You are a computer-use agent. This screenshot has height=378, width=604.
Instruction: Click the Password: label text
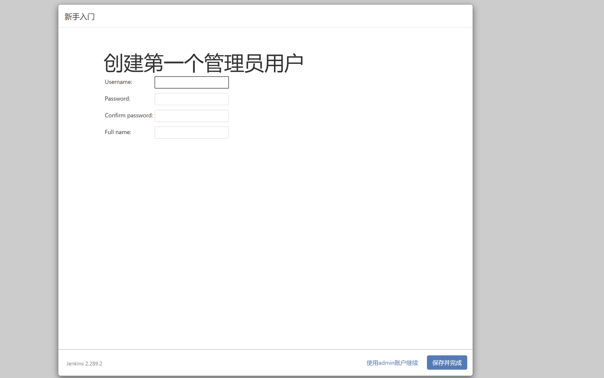tap(118, 99)
